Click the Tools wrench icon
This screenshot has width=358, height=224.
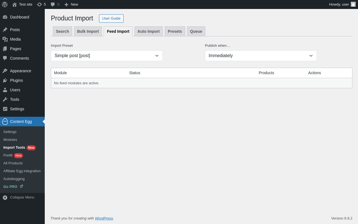(5, 99)
